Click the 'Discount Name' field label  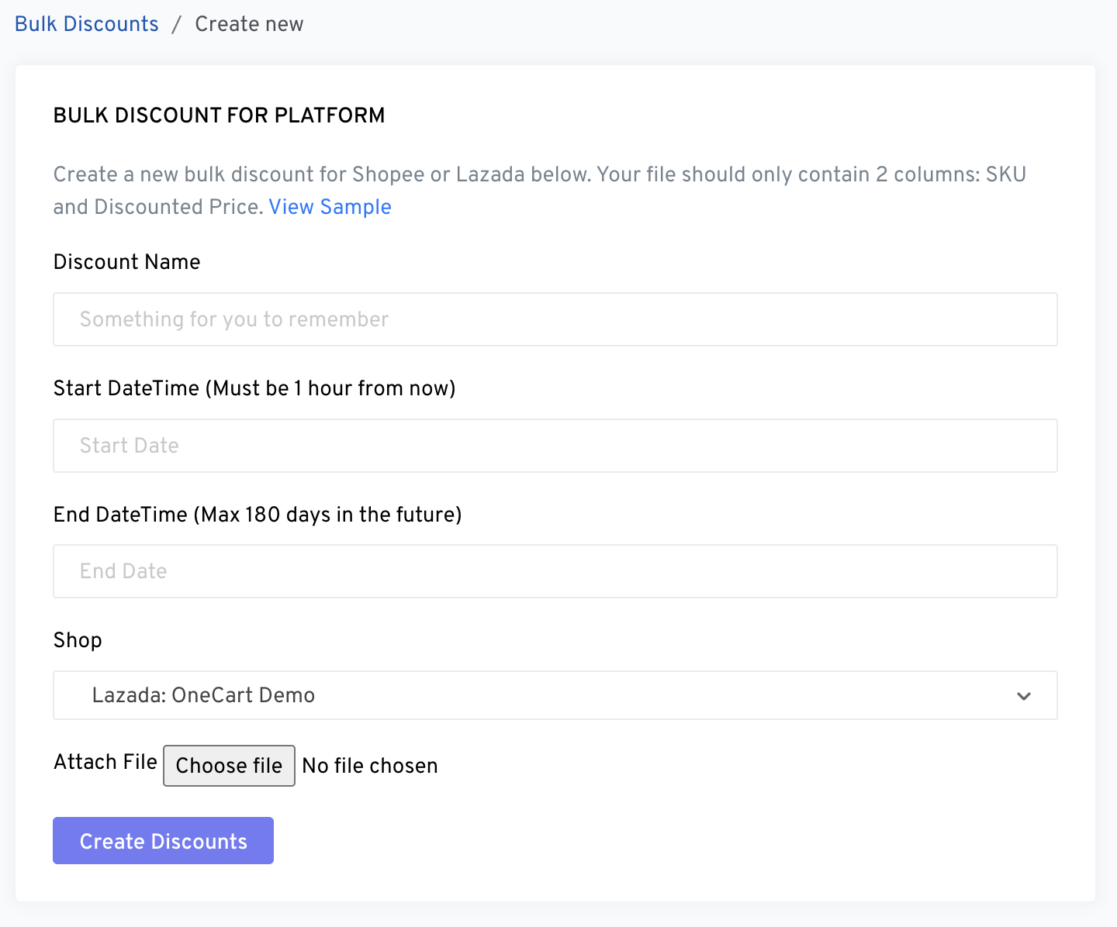click(126, 262)
